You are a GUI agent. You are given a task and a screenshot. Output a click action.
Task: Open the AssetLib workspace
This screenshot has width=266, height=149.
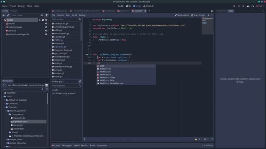pos(148,6)
